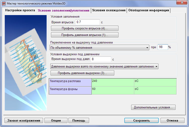Click the Температура расплава label cell

tap(70, 82)
